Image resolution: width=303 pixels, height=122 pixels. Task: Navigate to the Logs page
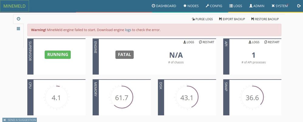[236, 6]
